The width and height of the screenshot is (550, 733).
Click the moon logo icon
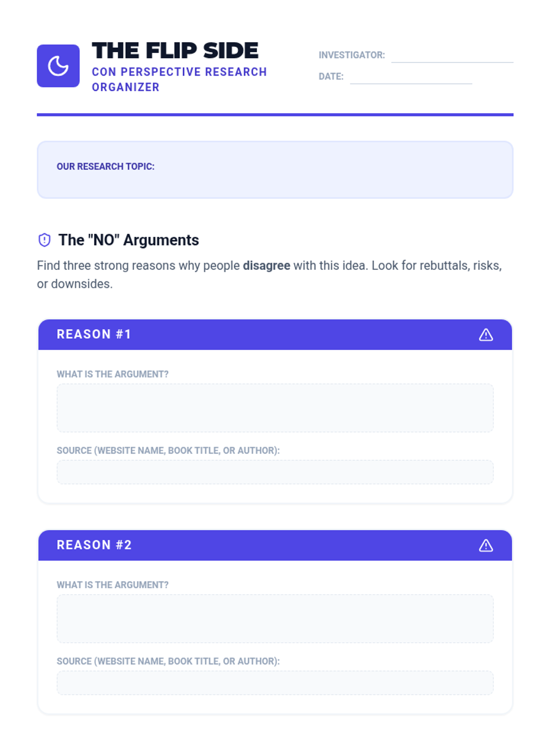58,66
